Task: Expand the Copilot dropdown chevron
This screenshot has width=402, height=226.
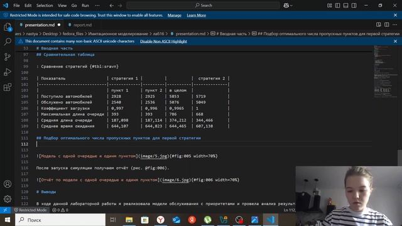Action: [291, 6]
